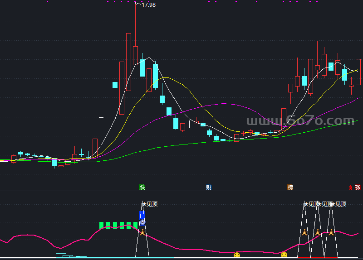Click the orange figure icon under leftmost 见顶 peak
Image resolution: width=363 pixels, height=260 pixels.
pyautogui.click(x=142, y=232)
